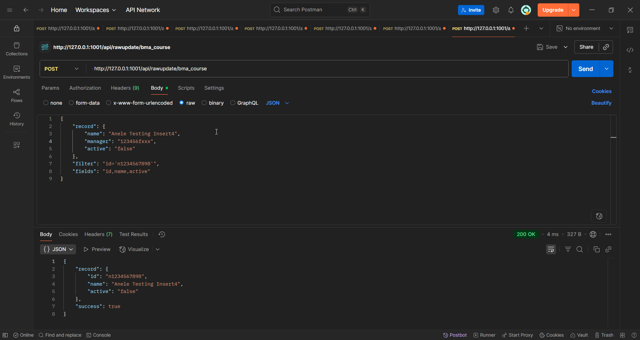
Task: Open No environment selector
Action: [x=585, y=28]
